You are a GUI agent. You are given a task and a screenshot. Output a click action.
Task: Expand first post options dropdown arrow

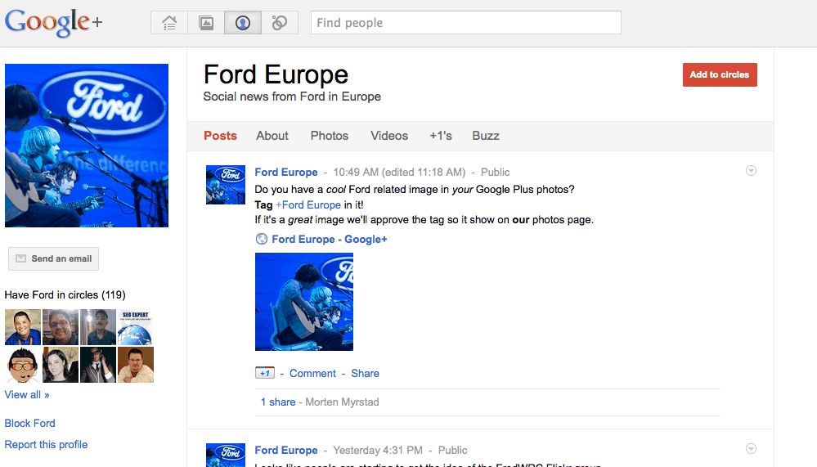pyautogui.click(x=751, y=171)
